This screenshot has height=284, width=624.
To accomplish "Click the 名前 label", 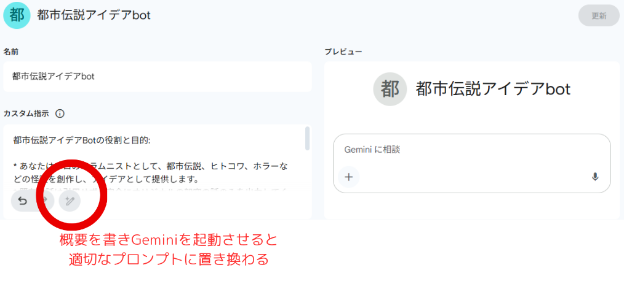I will (10, 52).
